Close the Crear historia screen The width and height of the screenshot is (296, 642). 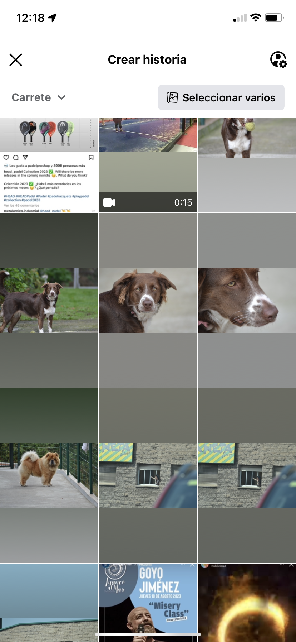pos(16,60)
